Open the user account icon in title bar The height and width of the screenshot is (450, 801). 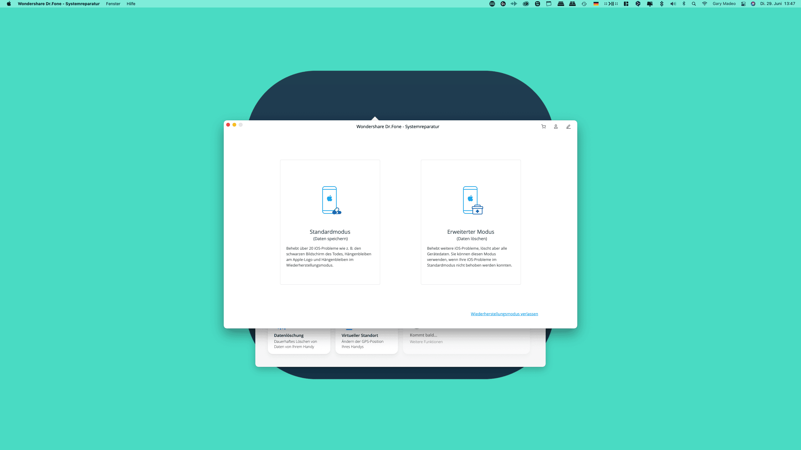coord(556,127)
